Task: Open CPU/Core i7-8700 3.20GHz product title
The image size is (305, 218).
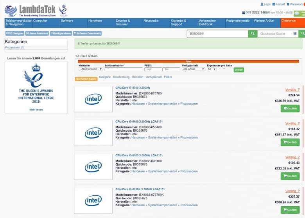Action: coord(133,88)
